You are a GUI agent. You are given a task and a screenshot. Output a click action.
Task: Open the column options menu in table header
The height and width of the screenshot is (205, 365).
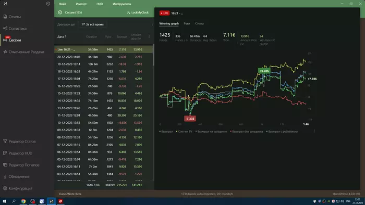pos(149,37)
